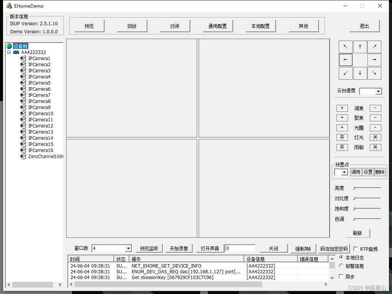Open 通用配置 (general configuration)
The height and width of the screenshot is (294, 392).
pos(217,26)
